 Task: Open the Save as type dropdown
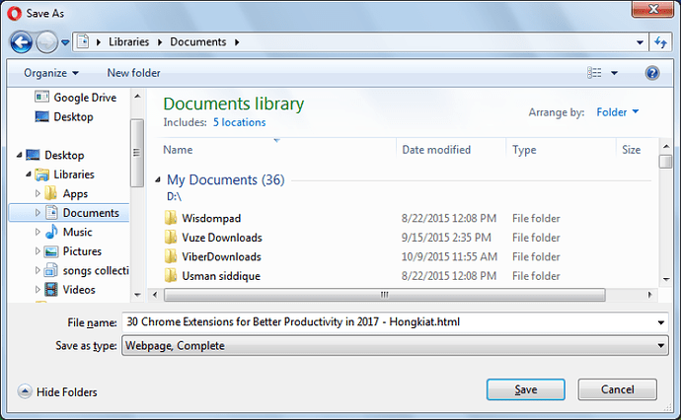(395, 346)
